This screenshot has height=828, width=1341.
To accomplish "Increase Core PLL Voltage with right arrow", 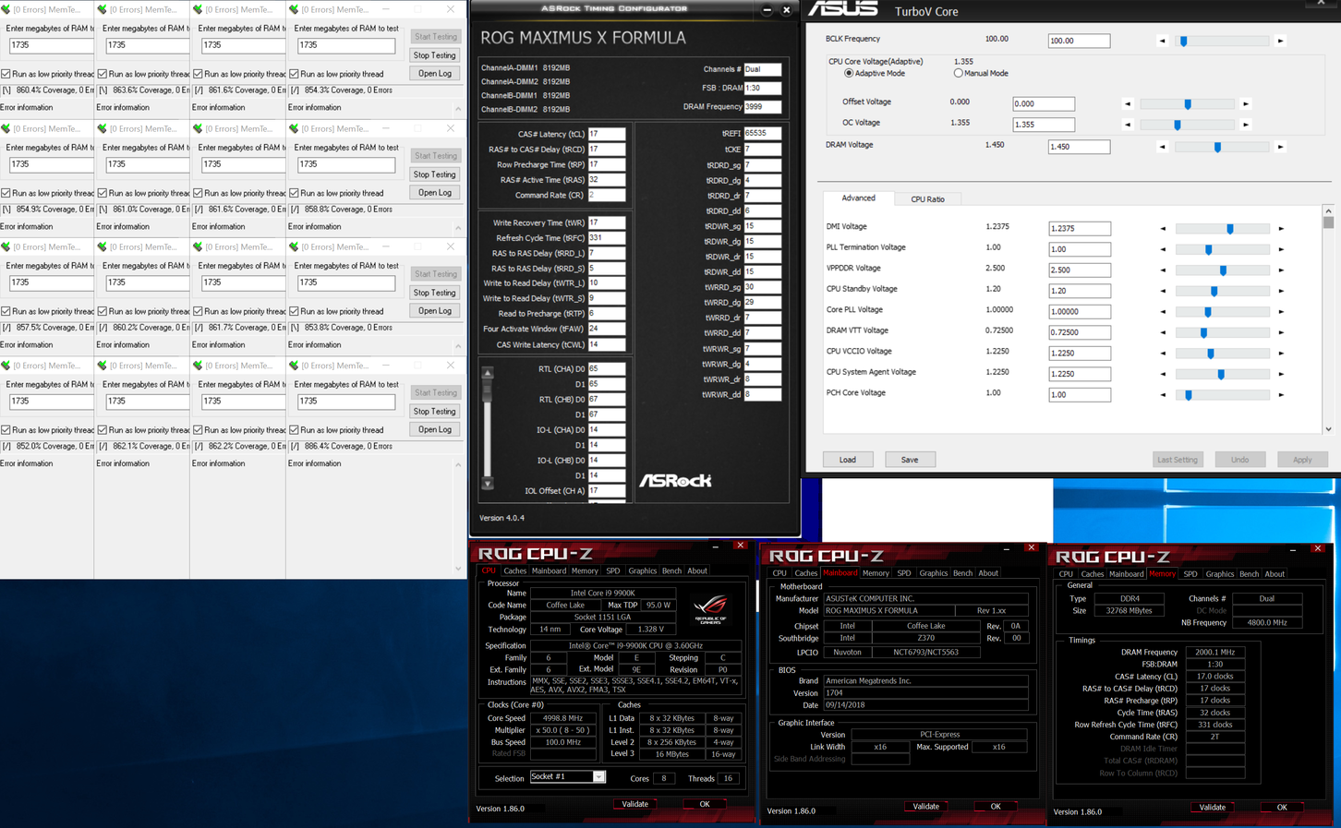I will pos(1281,312).
